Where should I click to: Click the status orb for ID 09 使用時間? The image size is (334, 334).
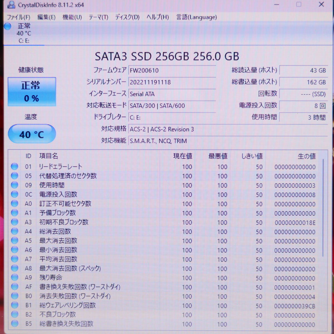(x=14, y=185)
